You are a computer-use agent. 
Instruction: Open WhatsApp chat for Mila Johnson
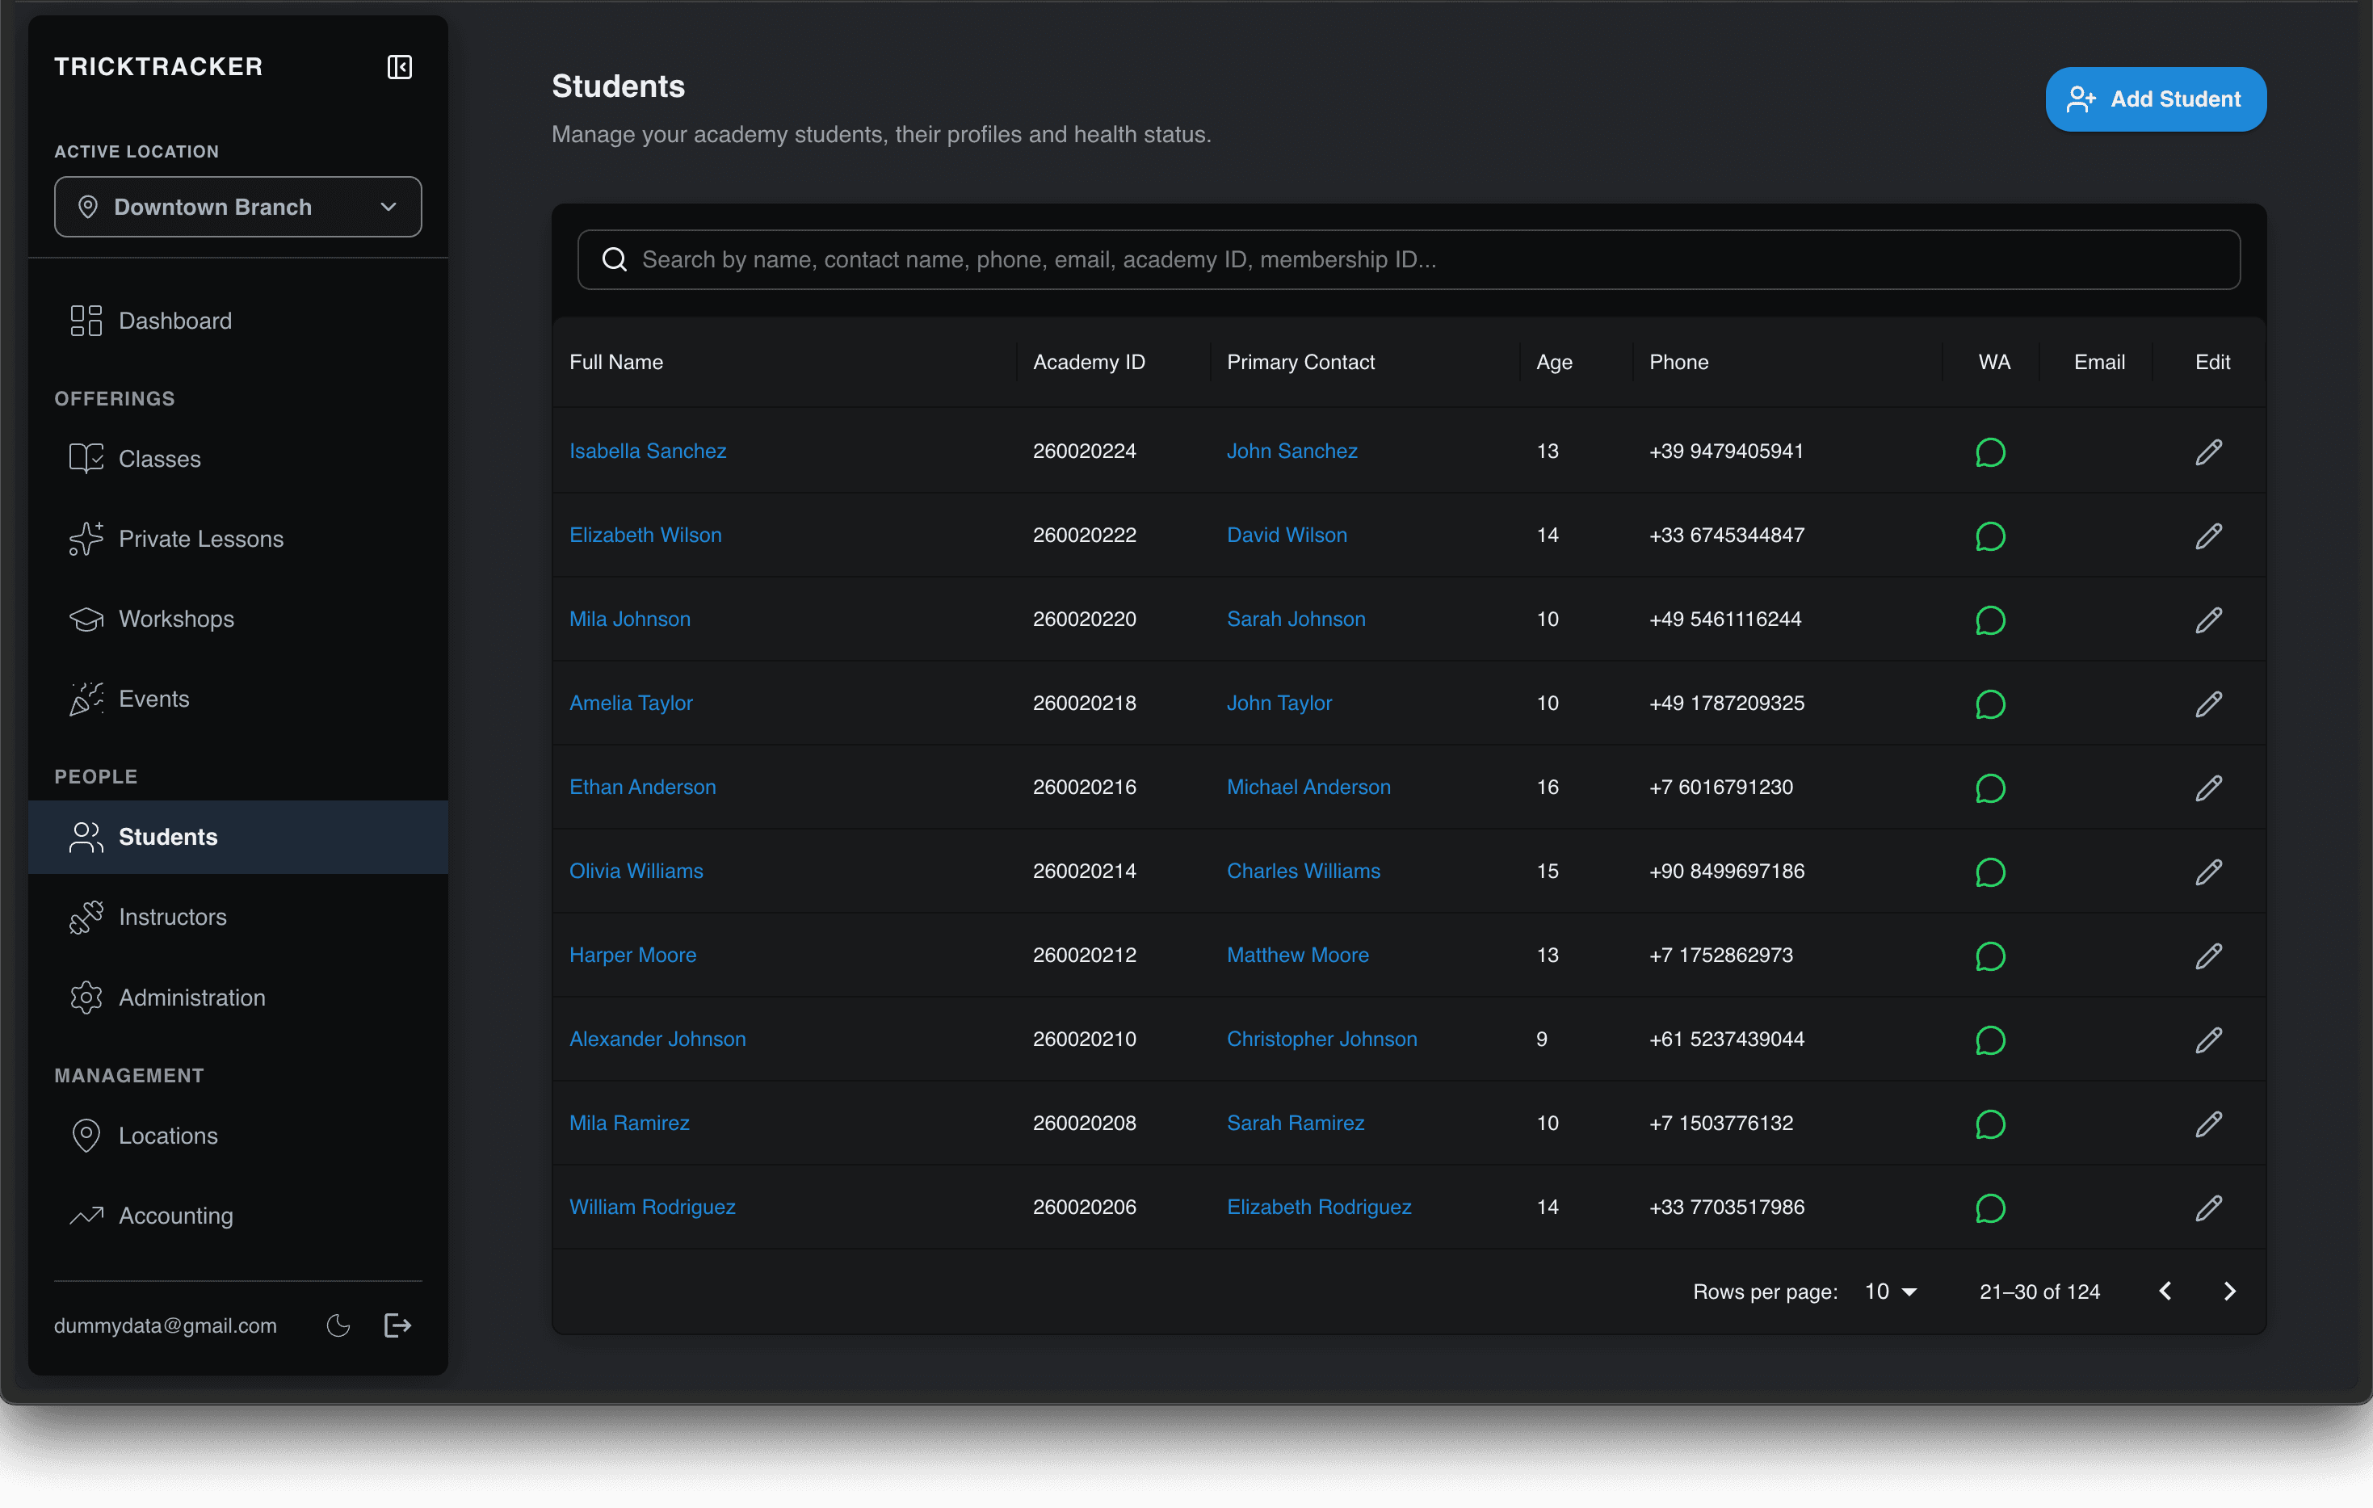coord(1991,620)
